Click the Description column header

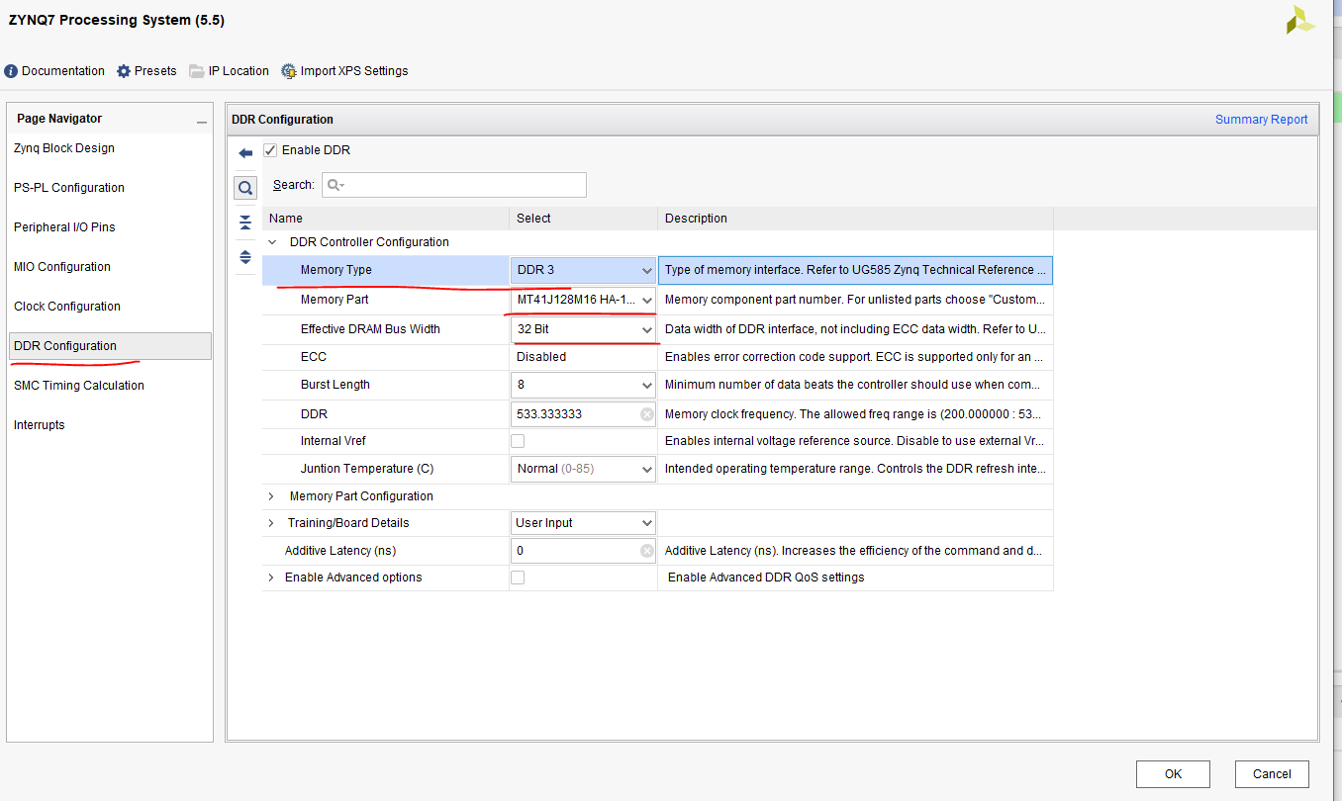coord(855,219)
